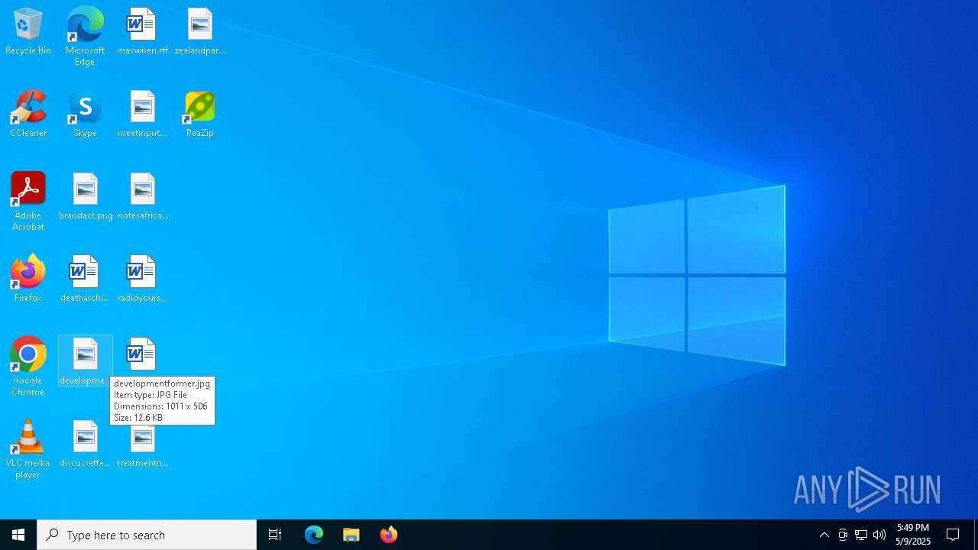The image size is (978, 550).
Task: Select the deatharchi... Word document icon
Action: [85, 280]
